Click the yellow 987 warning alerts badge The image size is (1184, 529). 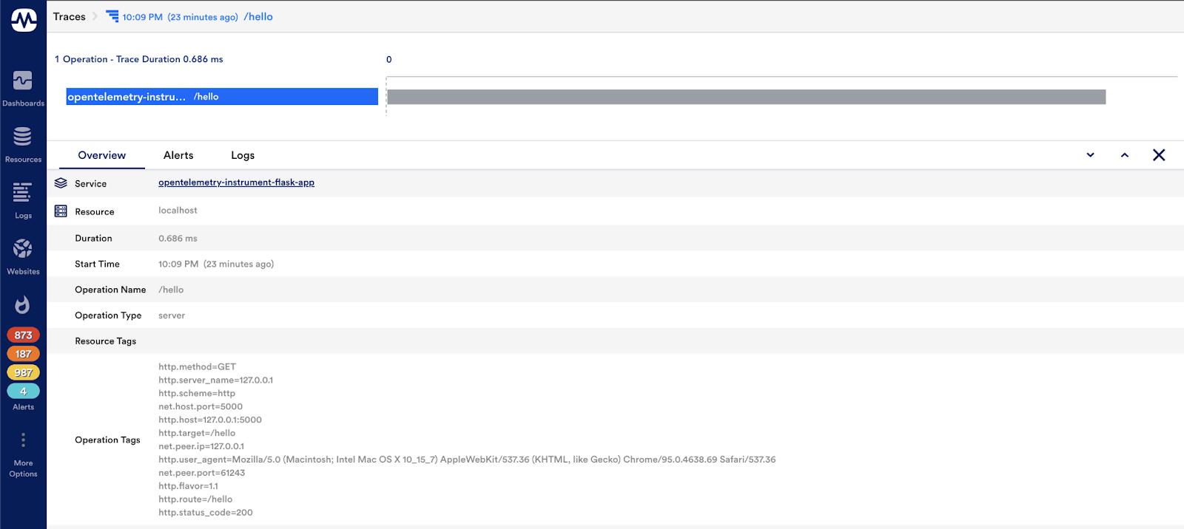[23, 372]
